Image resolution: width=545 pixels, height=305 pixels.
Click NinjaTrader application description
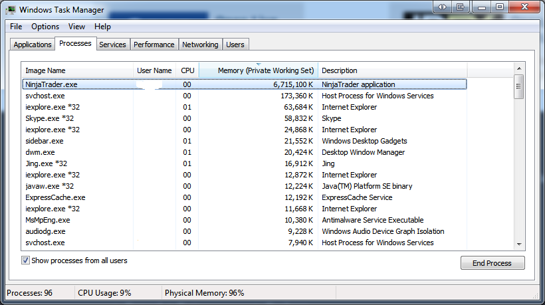(x=358, y=84)
